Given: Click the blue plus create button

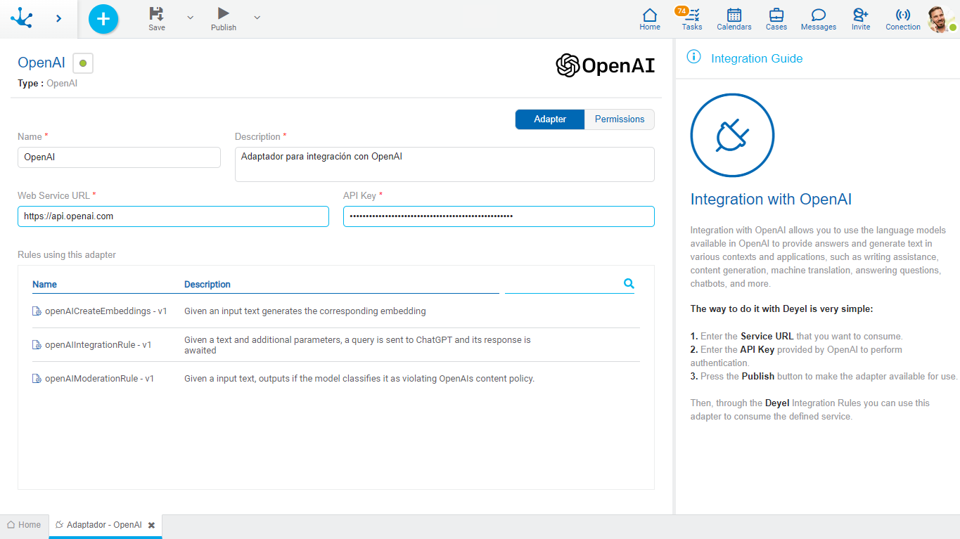Looking at the screenshot, I should [103, 19].
